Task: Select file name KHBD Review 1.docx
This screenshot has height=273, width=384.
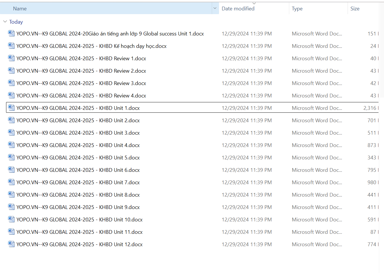Action: [81, 59]
